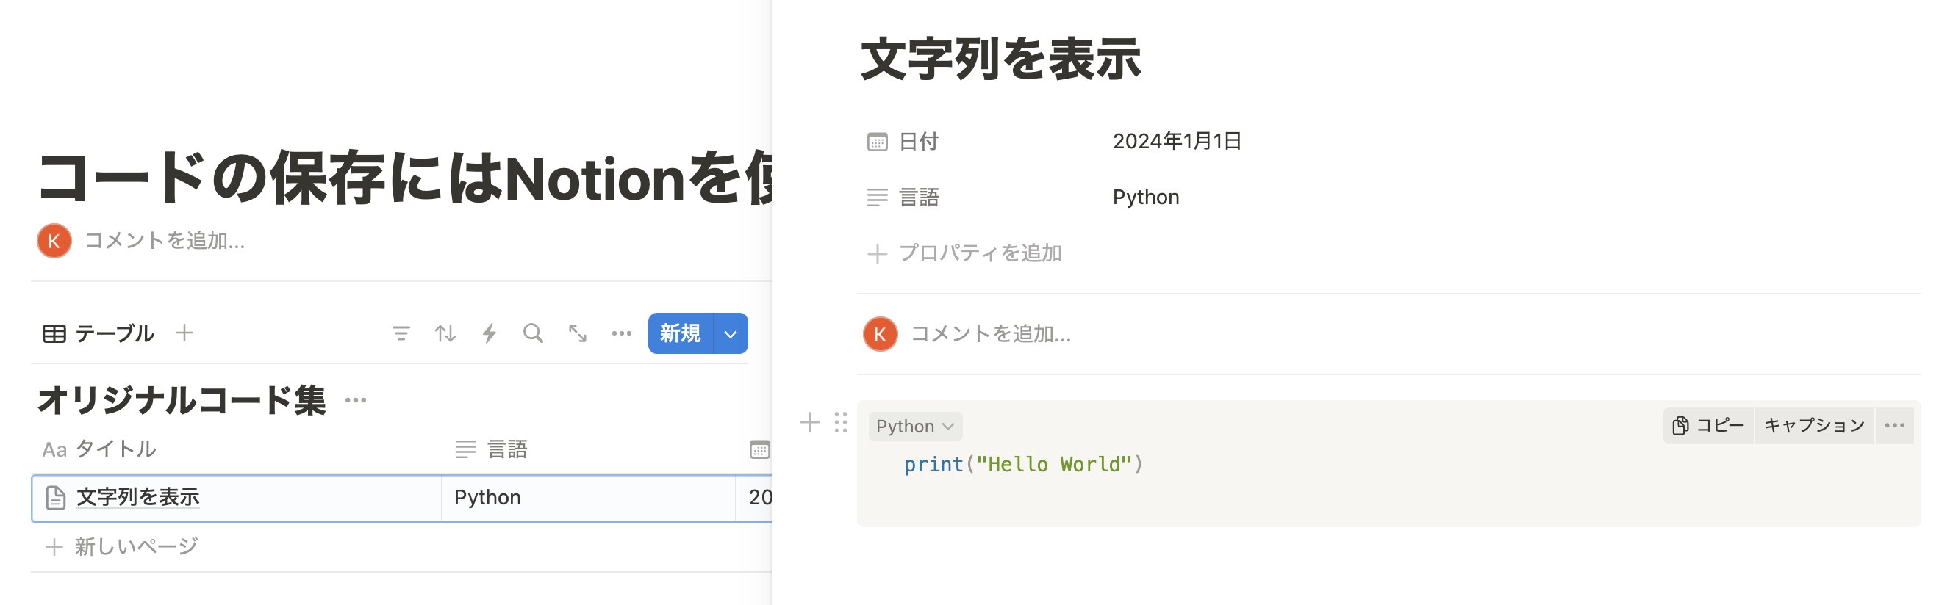The image size is (1939, 605).
Task: Click the タイトル column header
Action: (99, 449)
